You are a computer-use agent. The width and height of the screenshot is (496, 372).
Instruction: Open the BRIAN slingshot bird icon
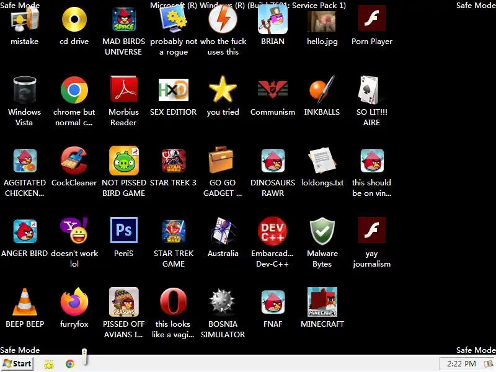coord(273,20)
